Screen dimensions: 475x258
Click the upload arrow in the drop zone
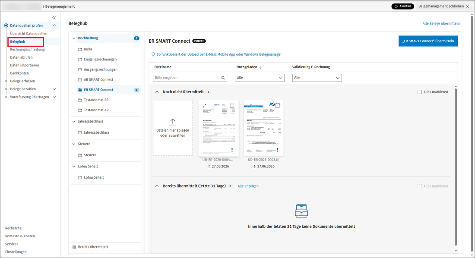tap(173, 122)
